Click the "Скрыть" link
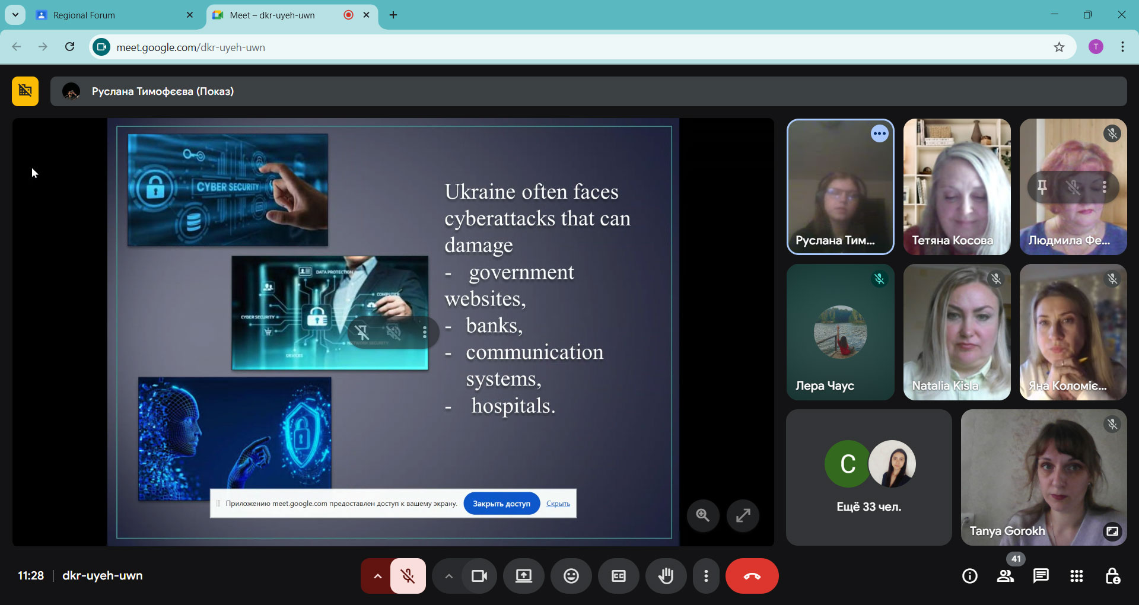This screenshot has height=605, width=1139. click(558, 504)
